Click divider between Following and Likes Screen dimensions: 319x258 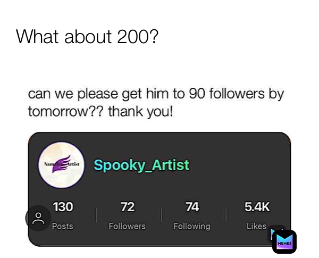coord(226,215)
